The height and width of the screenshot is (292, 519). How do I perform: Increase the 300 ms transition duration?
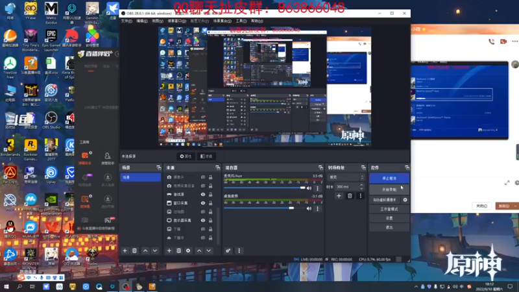361,185
